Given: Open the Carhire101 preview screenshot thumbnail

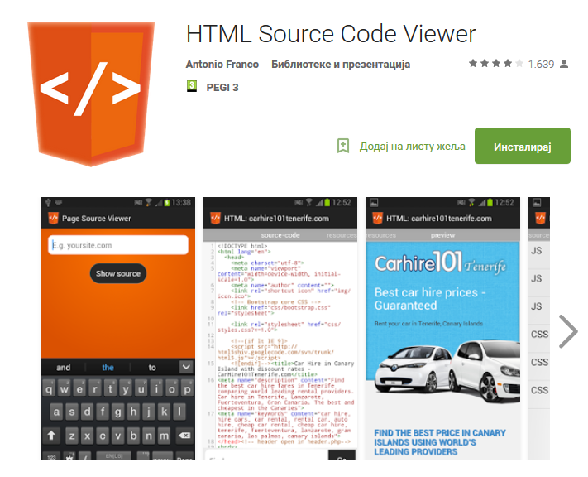Looking at the screenshot, I should [443, 328].
